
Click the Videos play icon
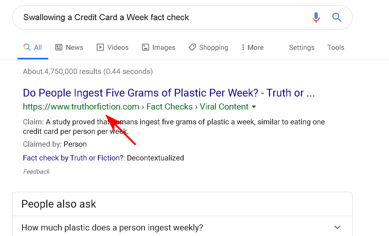[x=100, y=47]
